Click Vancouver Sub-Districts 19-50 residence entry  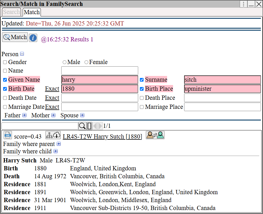click(143, 208)
